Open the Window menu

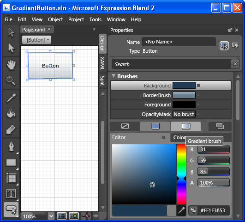[x=116, y=19]
